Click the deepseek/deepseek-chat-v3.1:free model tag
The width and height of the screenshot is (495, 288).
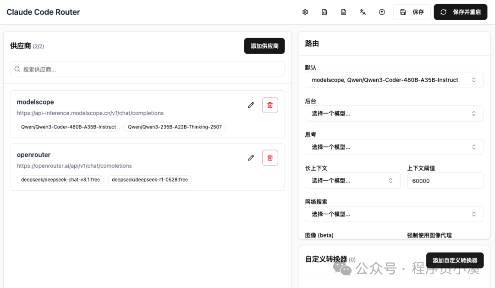[x=60, y=179]
